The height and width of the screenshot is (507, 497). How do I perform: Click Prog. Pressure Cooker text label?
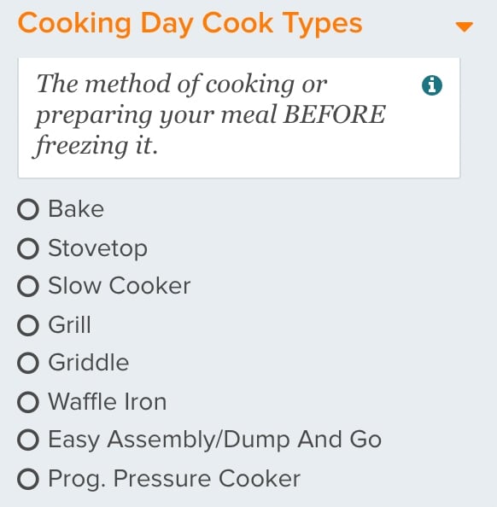174,479
